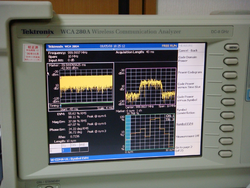Push the bezel key beside Code Domain Power
This screenshot has width=250, height=188.
pyautogui.click(x=231, y=61)
